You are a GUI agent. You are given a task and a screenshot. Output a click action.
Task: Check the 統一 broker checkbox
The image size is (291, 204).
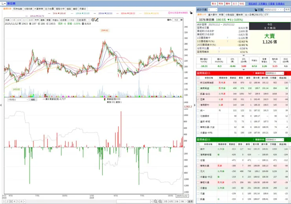tap(198, 111)
